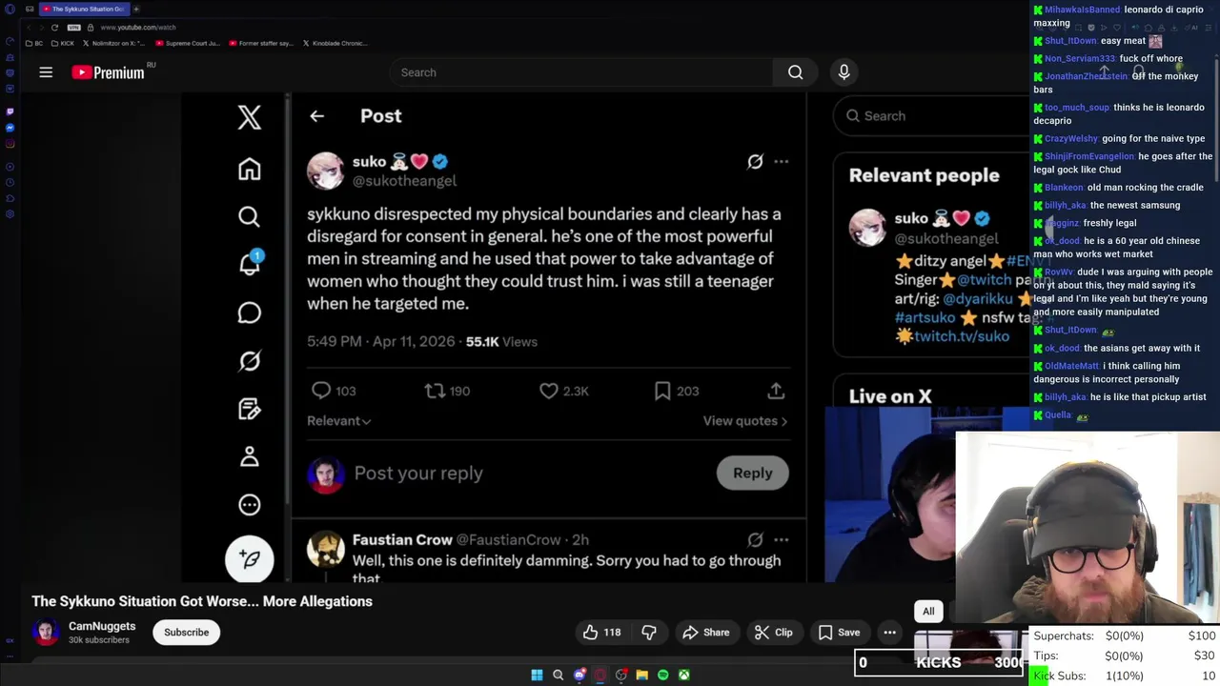Repost the post with 190 reposts
The width and height of the screenshot is (1220, 686).
(x=447, y=391)
